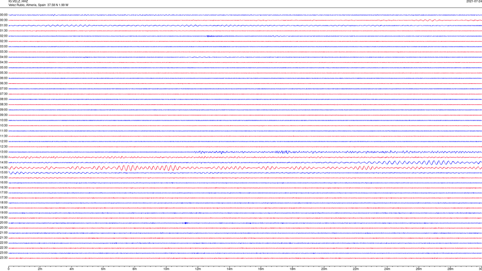
Task: Choose the 18m axis tick label
Action: 293,269
